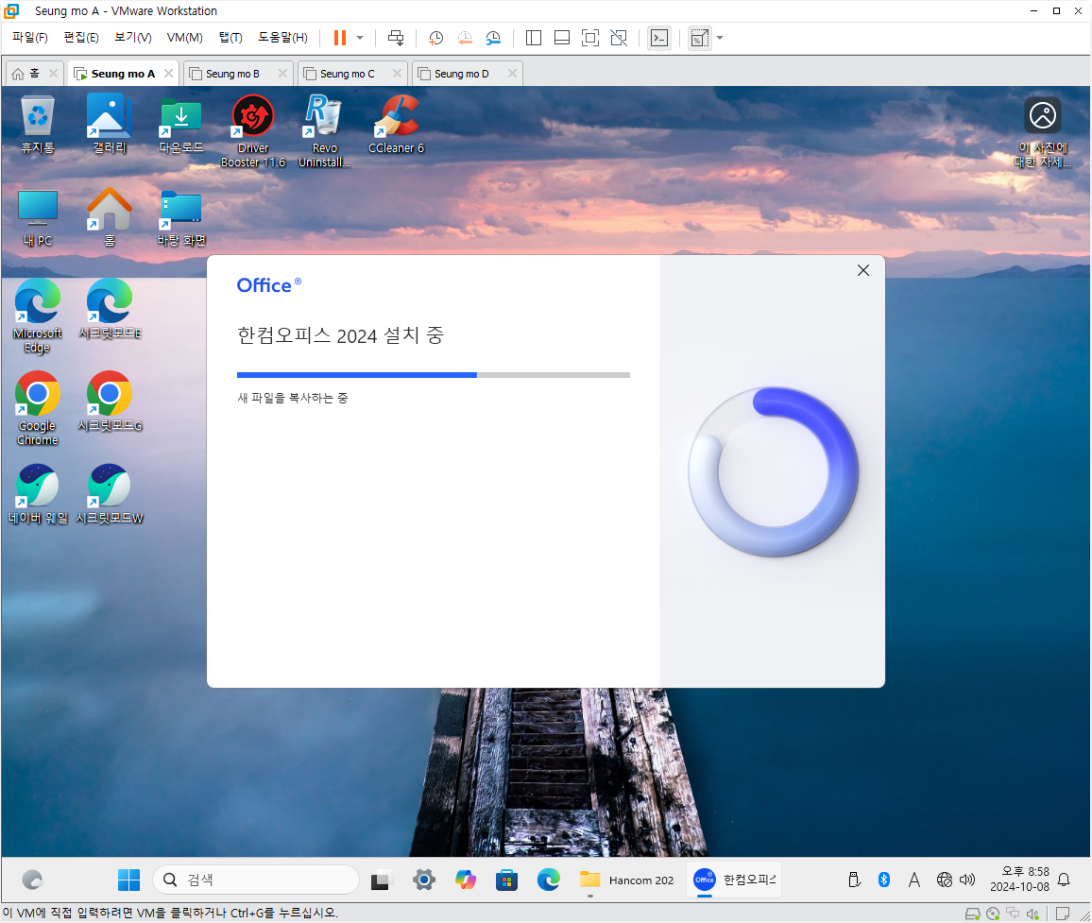Image resolution: width=1092 pixels, height=923 pixels.
Task: Click the taskbar weather widget icon
Action: pyautogui.click(x=32, y=880)
